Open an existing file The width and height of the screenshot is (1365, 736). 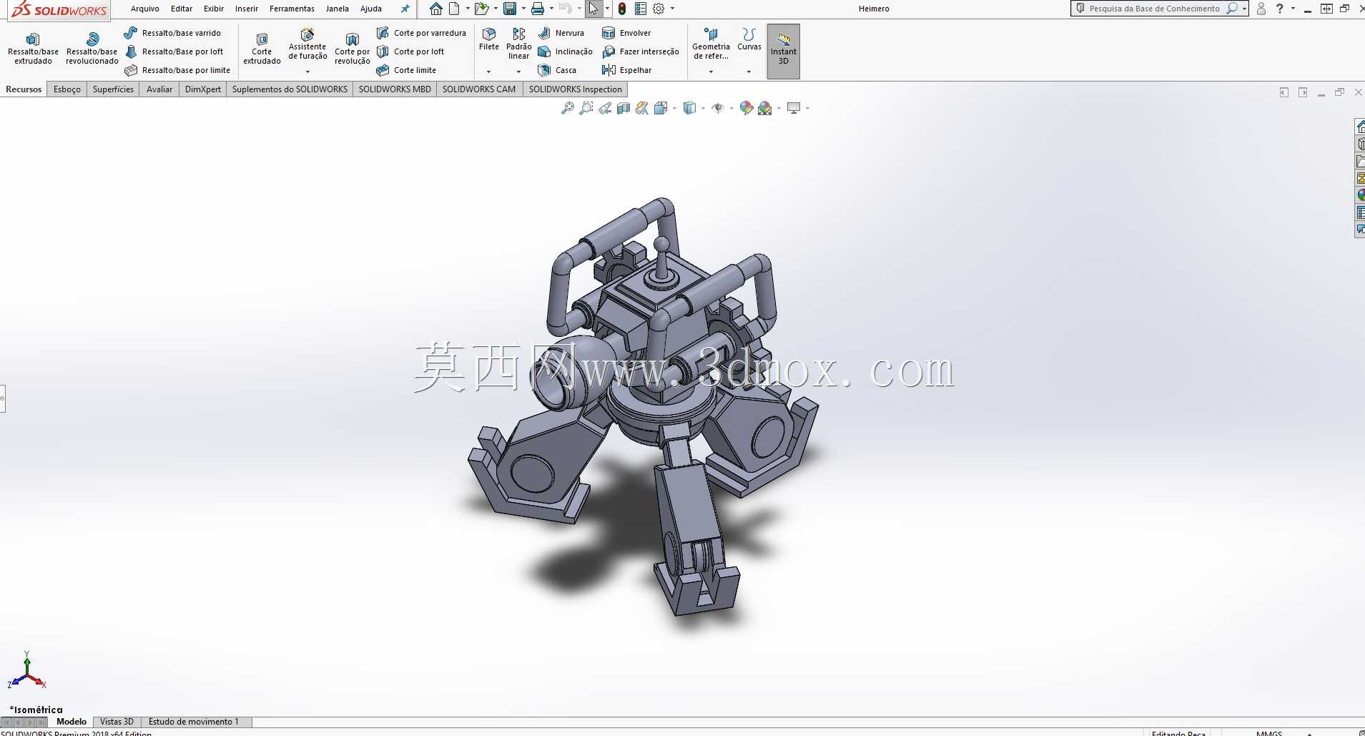(482, 9)
